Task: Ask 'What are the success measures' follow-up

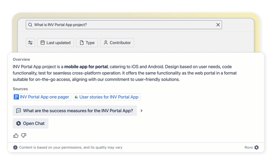Action: pos(75,111)
